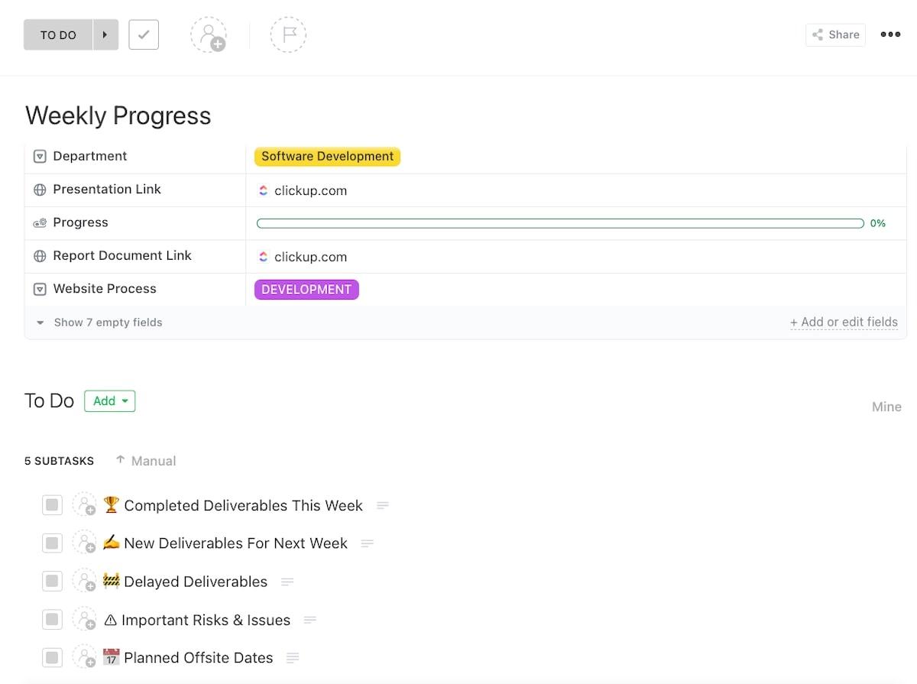Toggle status box for Completed Deliverables This Week
The image size is (917, 684).
pos(52,505)
